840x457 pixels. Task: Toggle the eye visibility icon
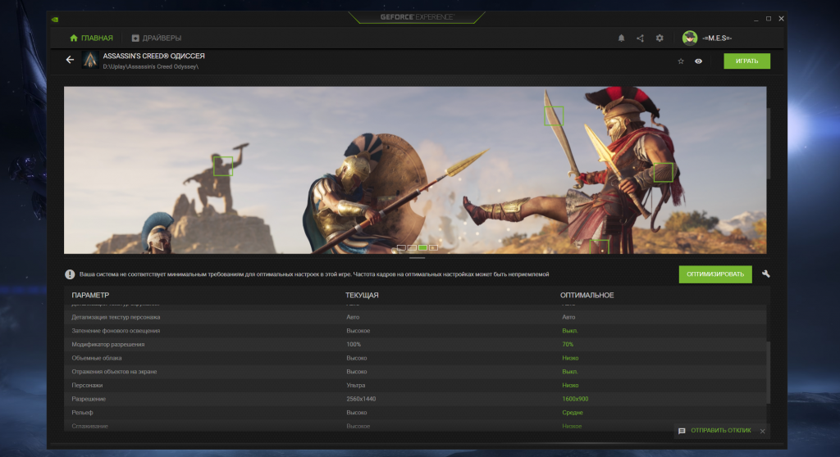pyautogui.click(x=698, y=61)
